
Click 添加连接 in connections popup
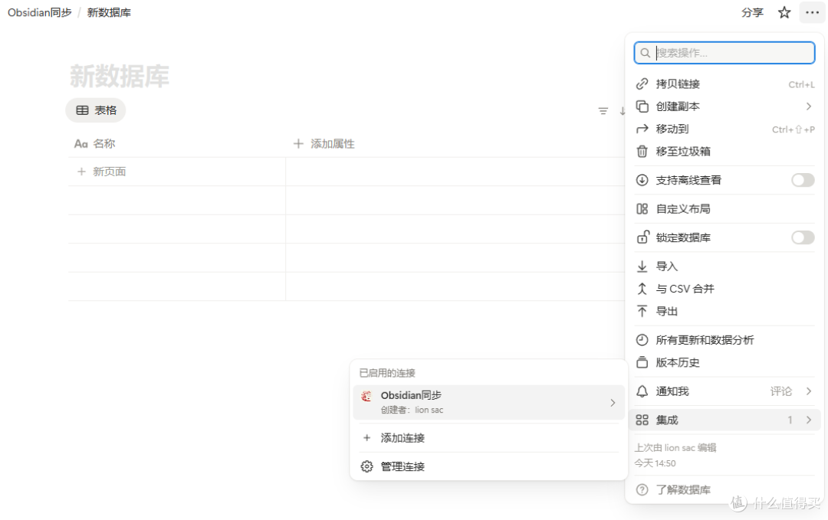click(x=488, y=438)
